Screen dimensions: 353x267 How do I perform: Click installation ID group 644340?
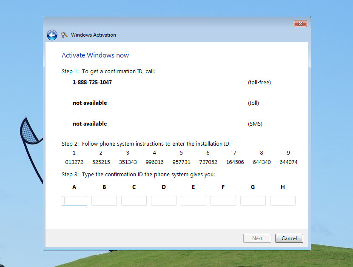262,162
